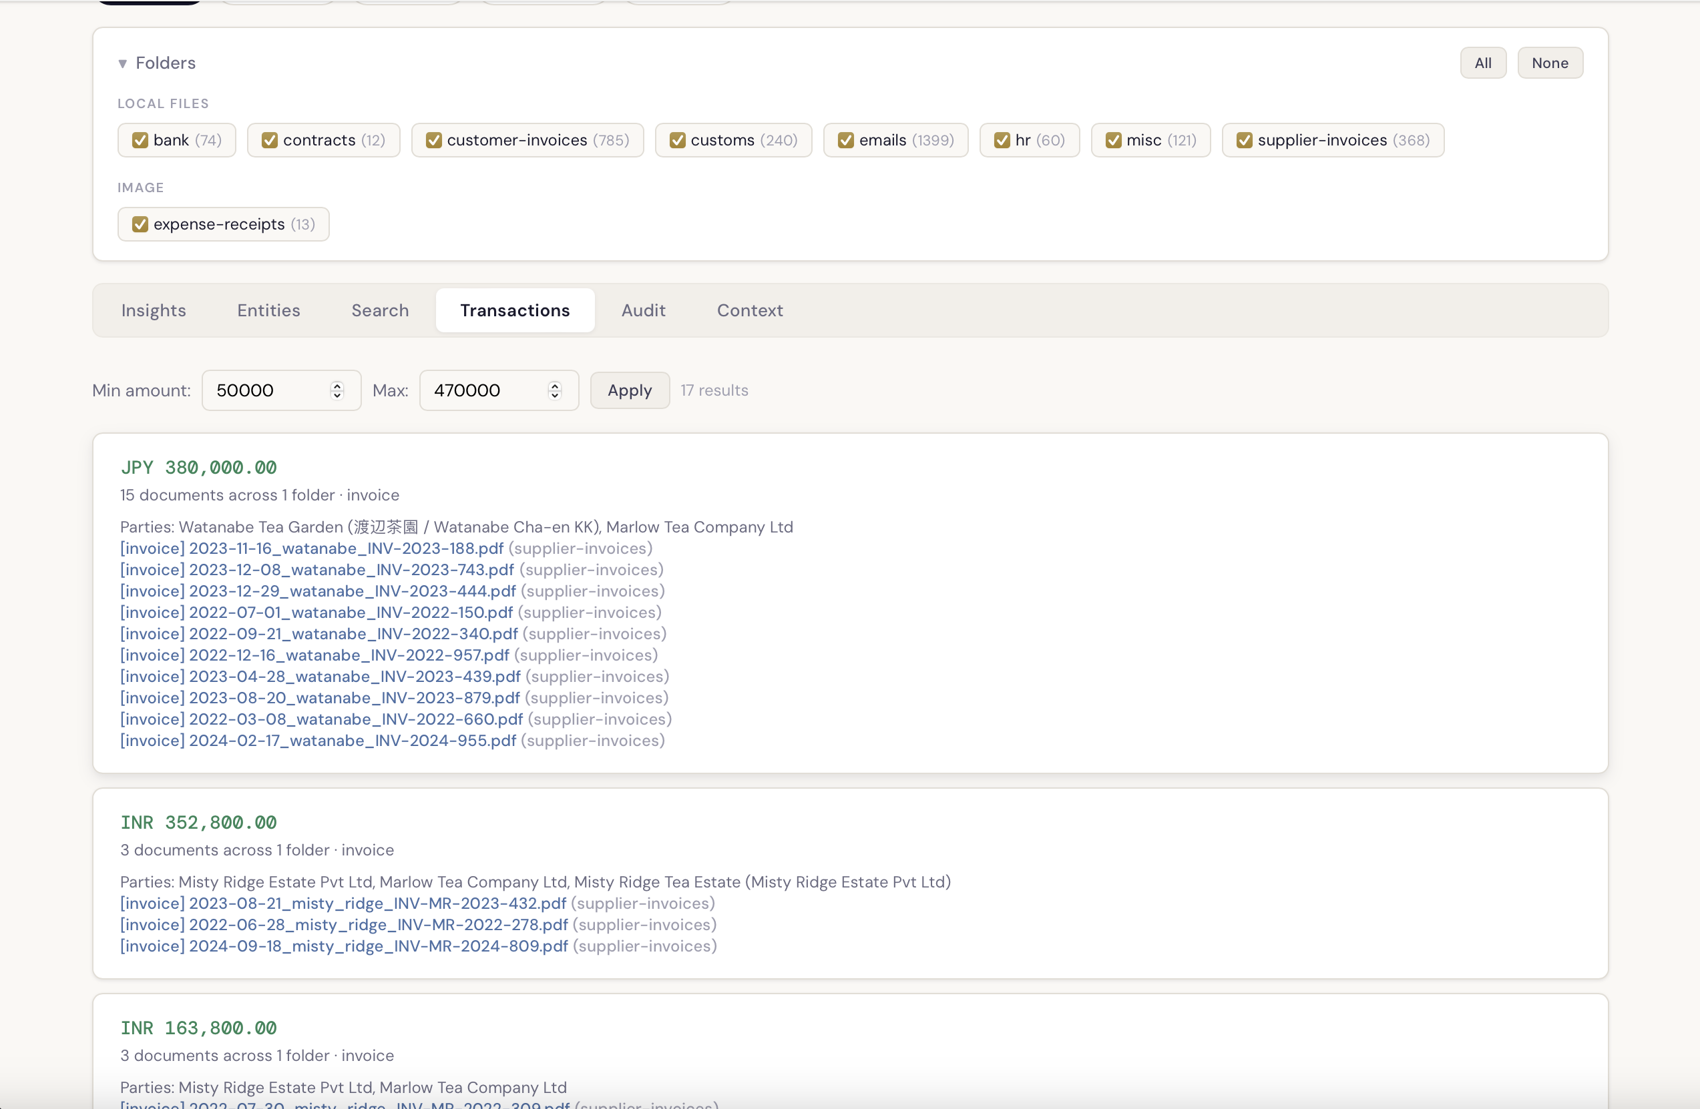Toggle the customs folder checkbox
1700x1109 pixels.
coord(677,140)
